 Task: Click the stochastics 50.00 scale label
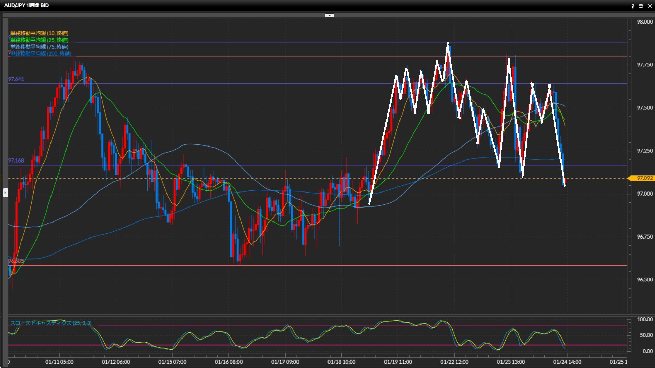coord(646,335)
